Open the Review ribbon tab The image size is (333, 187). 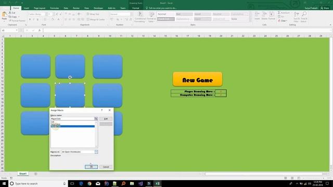(x=76, y=8)
